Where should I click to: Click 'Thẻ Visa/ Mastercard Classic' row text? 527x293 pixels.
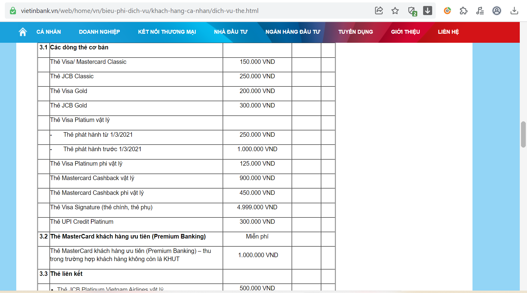point(88,62)
